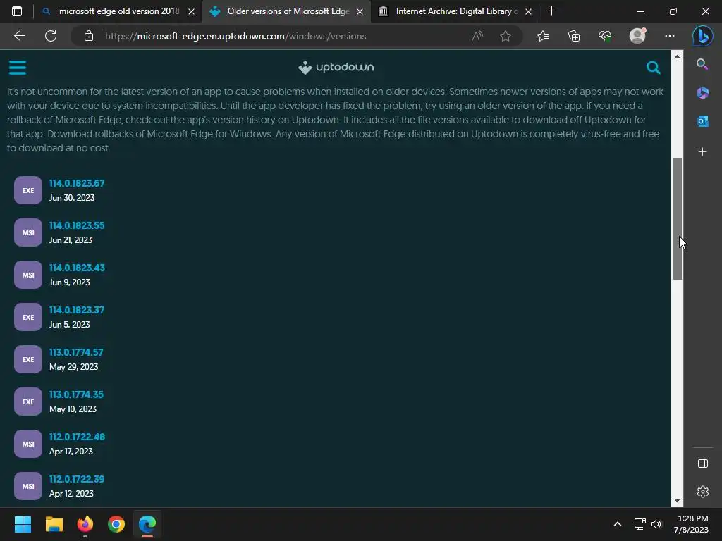This screenshot has height=541, width=722.
Task: Open sidebar settings gear
Action: click(703, 492)
